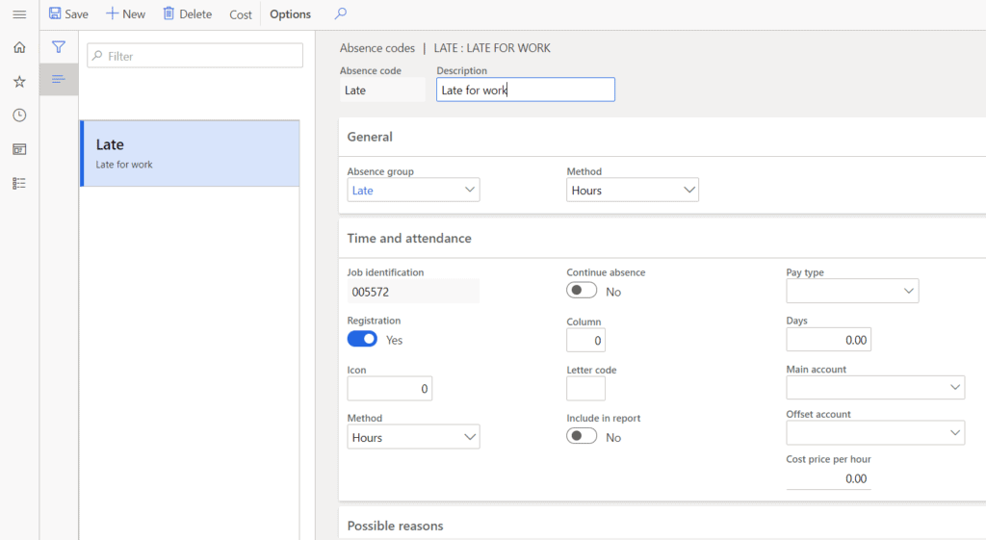Open Modules list icon in sidebar
This screenshot has width=986, height=540.
click(x=19, y=184)
